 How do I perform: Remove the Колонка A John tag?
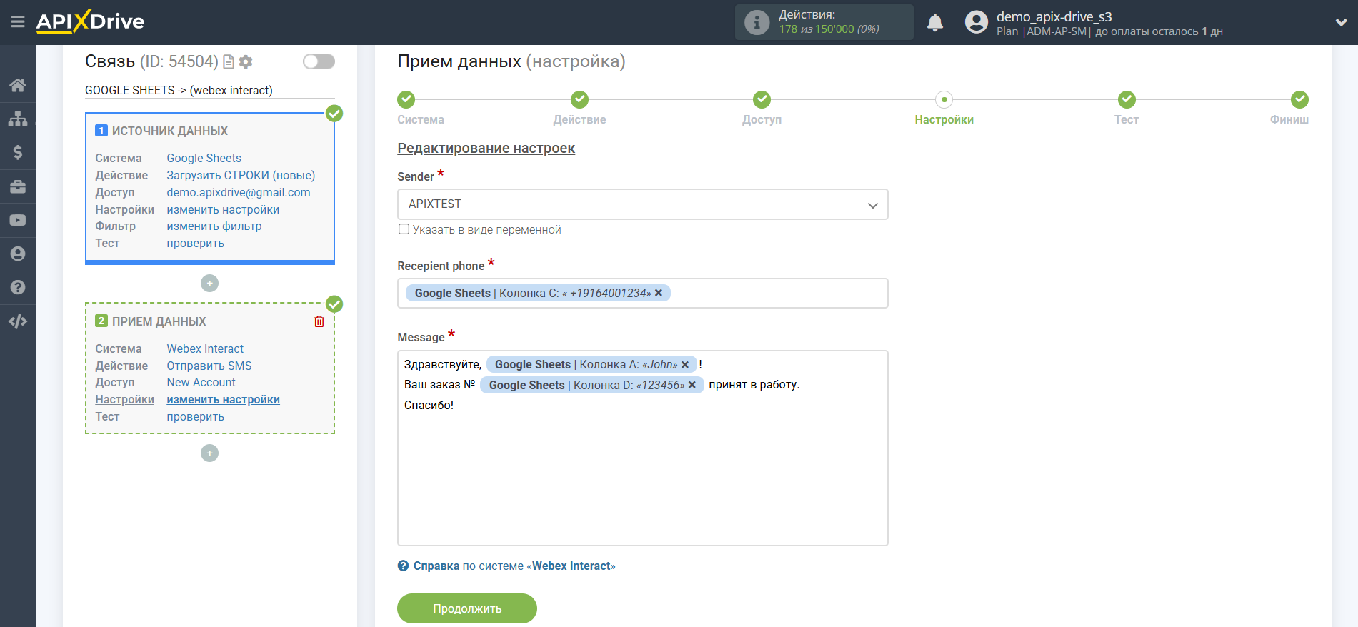(685, 365)
